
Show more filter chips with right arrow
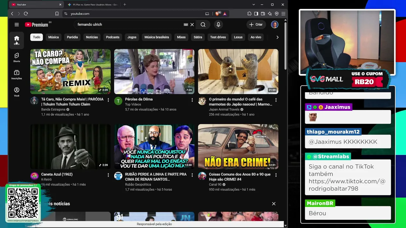click(277, 37)
